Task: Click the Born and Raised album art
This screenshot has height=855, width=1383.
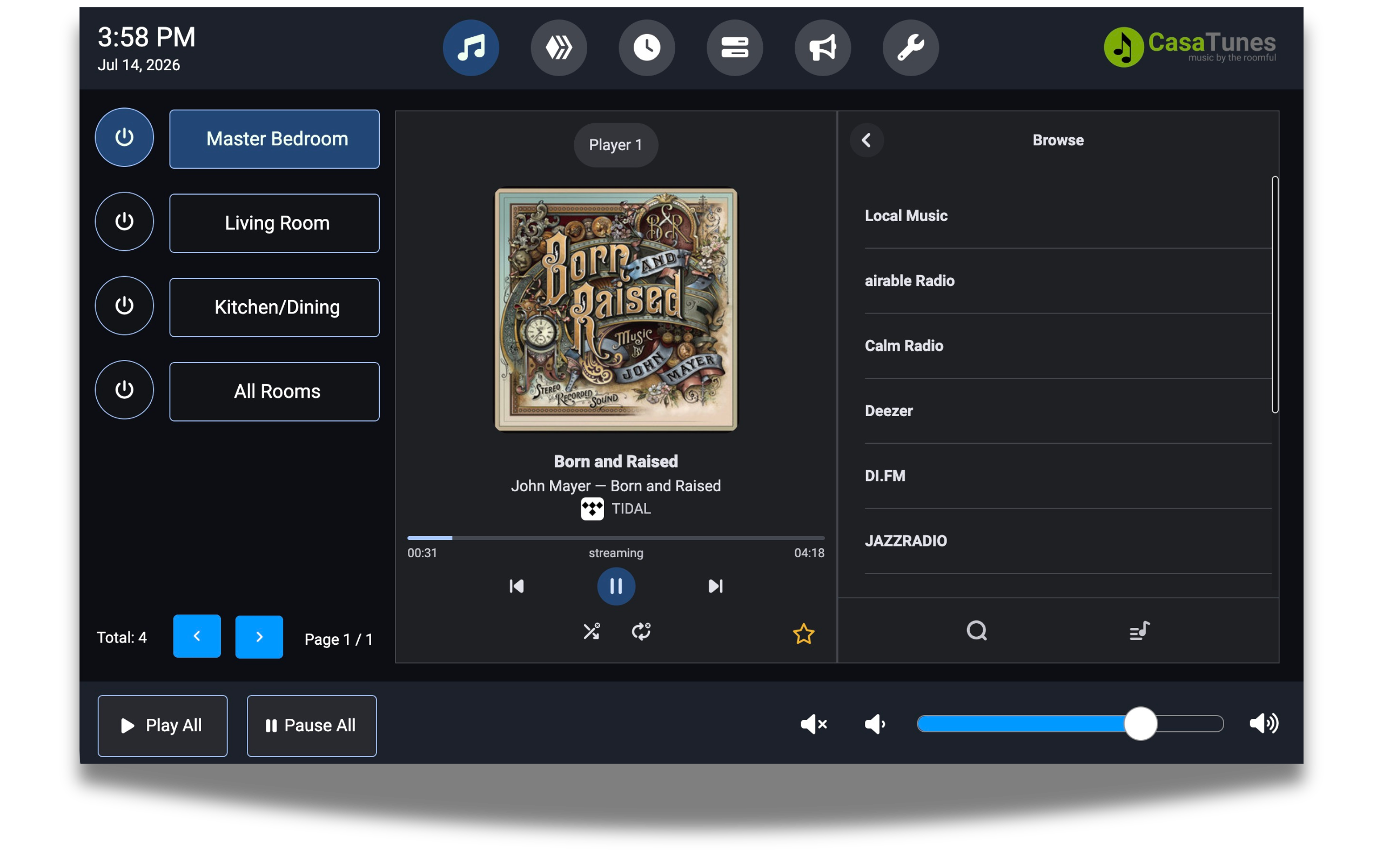Action: pyautogui.click(x=616, y=310)
